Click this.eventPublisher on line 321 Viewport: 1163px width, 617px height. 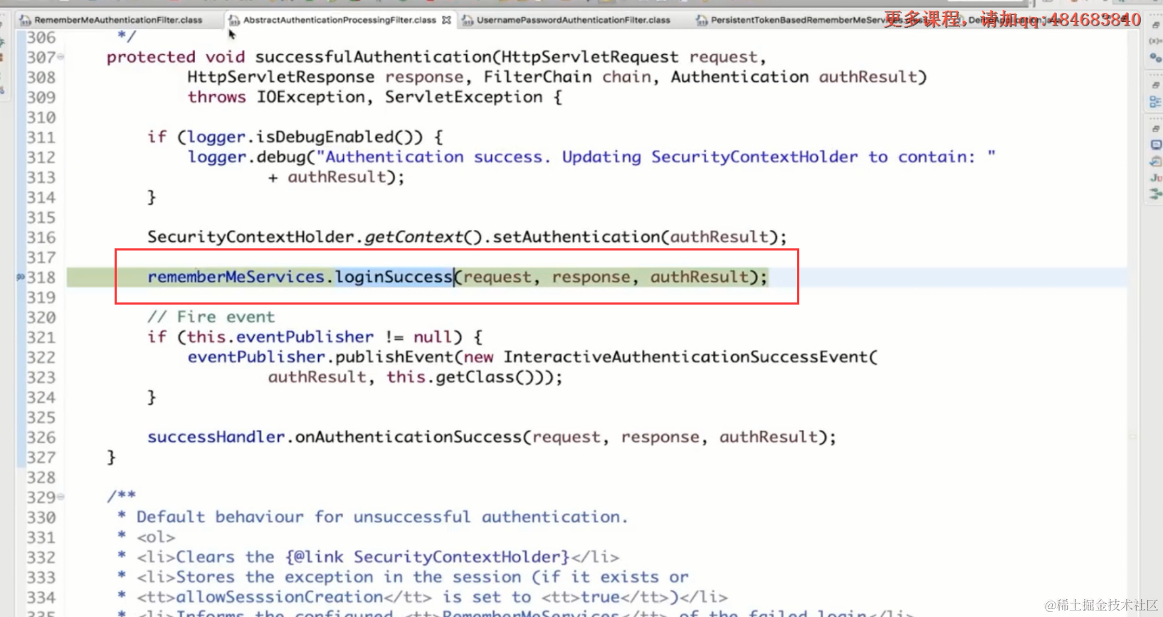(280, 337)
